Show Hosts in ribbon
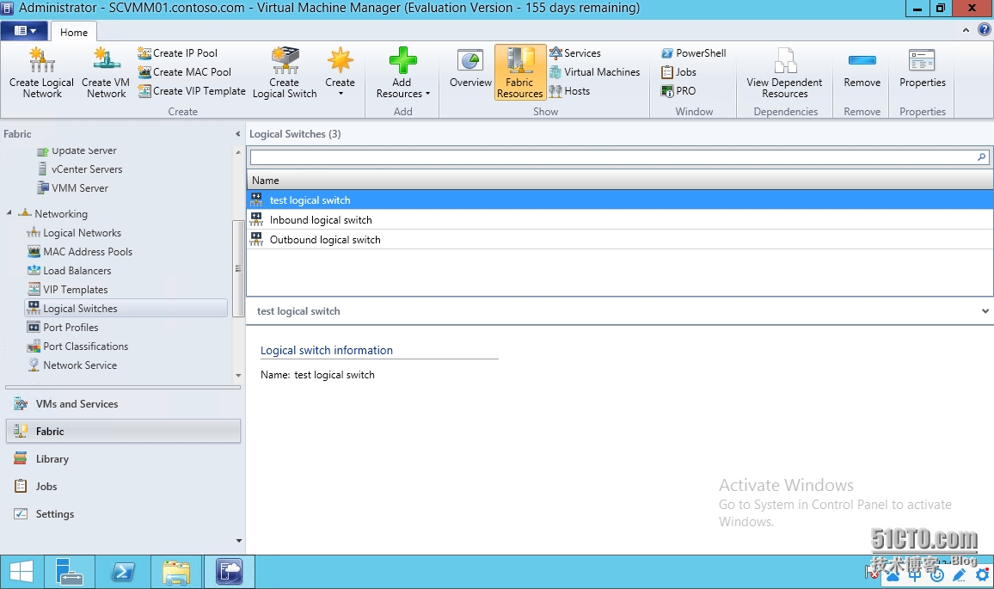The image size is (994, 589). (569, 91)
